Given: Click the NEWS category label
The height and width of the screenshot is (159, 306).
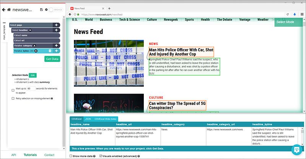Looking at the screenshot, I should 153,44.
